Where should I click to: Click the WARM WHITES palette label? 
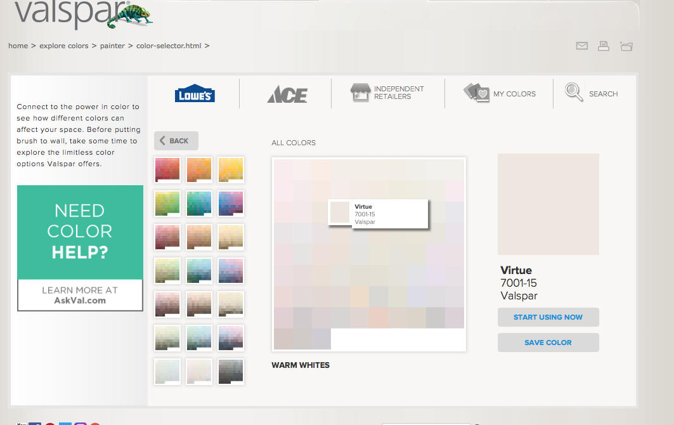pyautogui.click(x=301, y=365)
